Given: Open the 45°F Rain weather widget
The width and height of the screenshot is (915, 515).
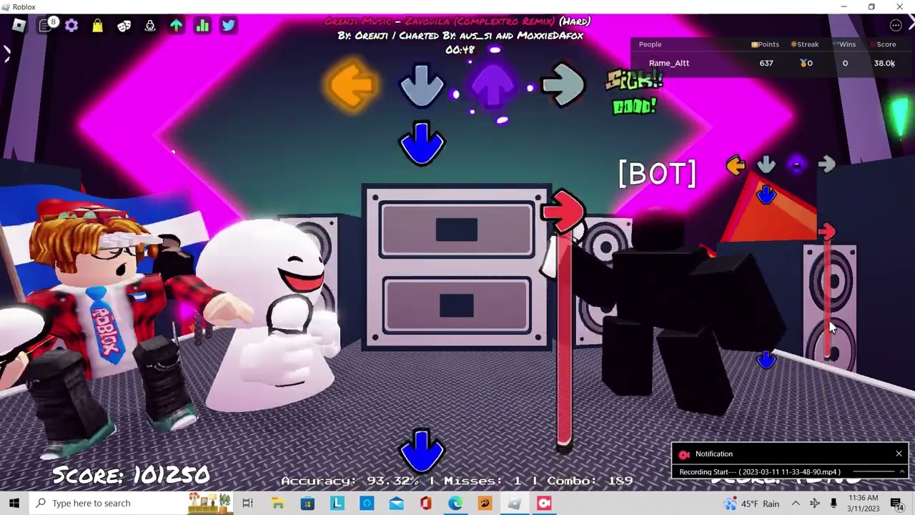Looking at the screenshot, I should click(x=752, y=504).
